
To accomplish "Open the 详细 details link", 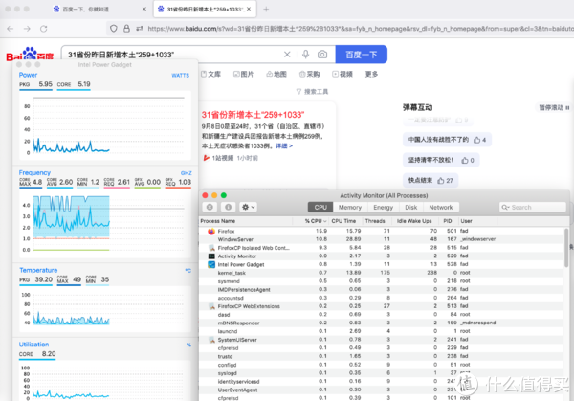I will tap(284, 146).
